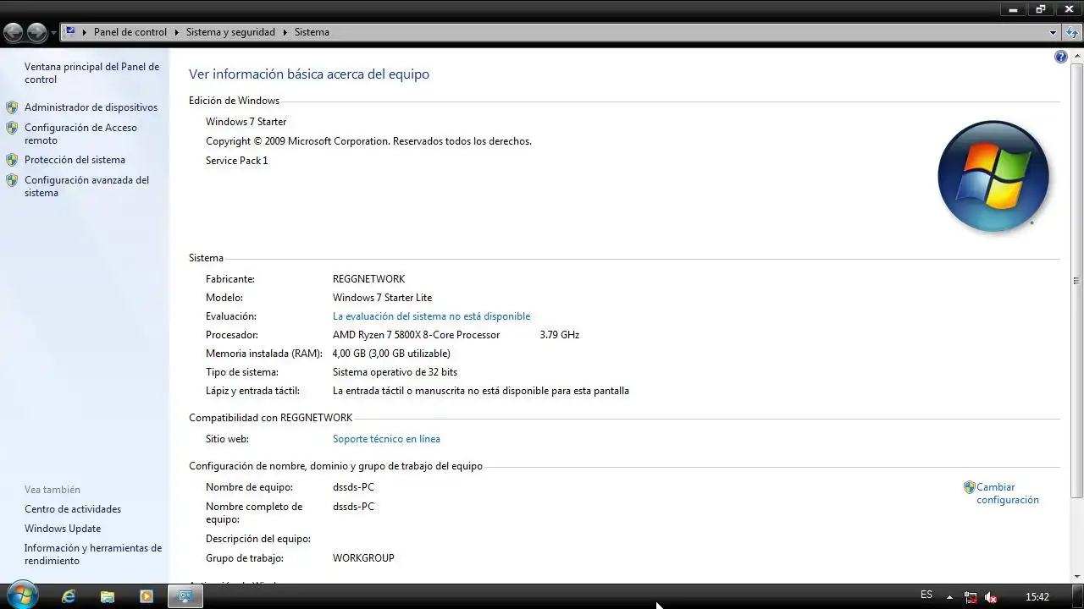Open Centro de actividades link
The height and width of the screenshot is (609, 1084).
73,509
